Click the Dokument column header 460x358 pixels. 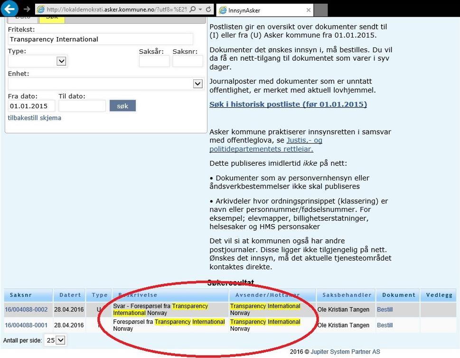[398, 295]
